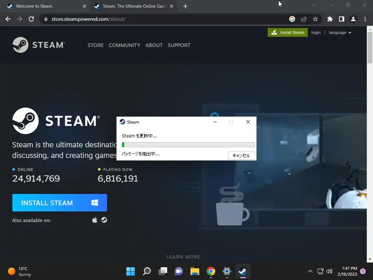The width and height of the screenshot is (373, 280).
Task: Open Task View on taskbar
Action: point(163,271)
